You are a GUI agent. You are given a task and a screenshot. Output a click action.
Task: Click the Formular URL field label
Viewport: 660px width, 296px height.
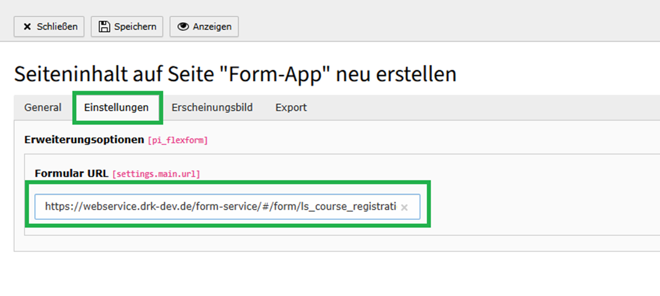click(71, 173)
